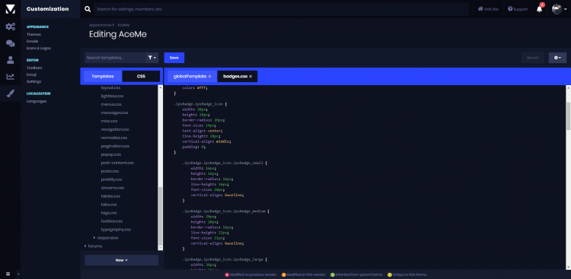Open typography.css file
Viewport: 571px width, 279px height.
[x=116, y=230]
